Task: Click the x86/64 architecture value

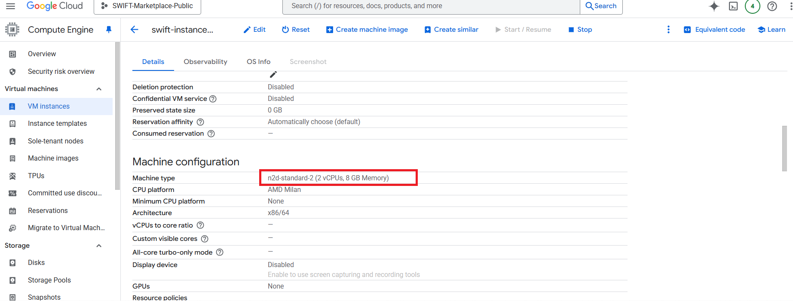Action: (x=279, y=213)
